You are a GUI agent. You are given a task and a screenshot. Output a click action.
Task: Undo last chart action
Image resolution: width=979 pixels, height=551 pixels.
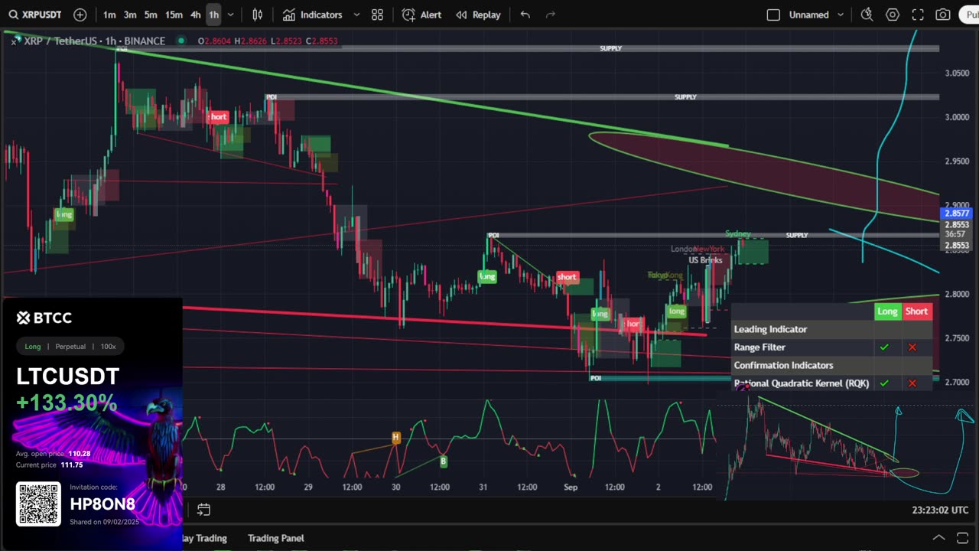[525, 15]
